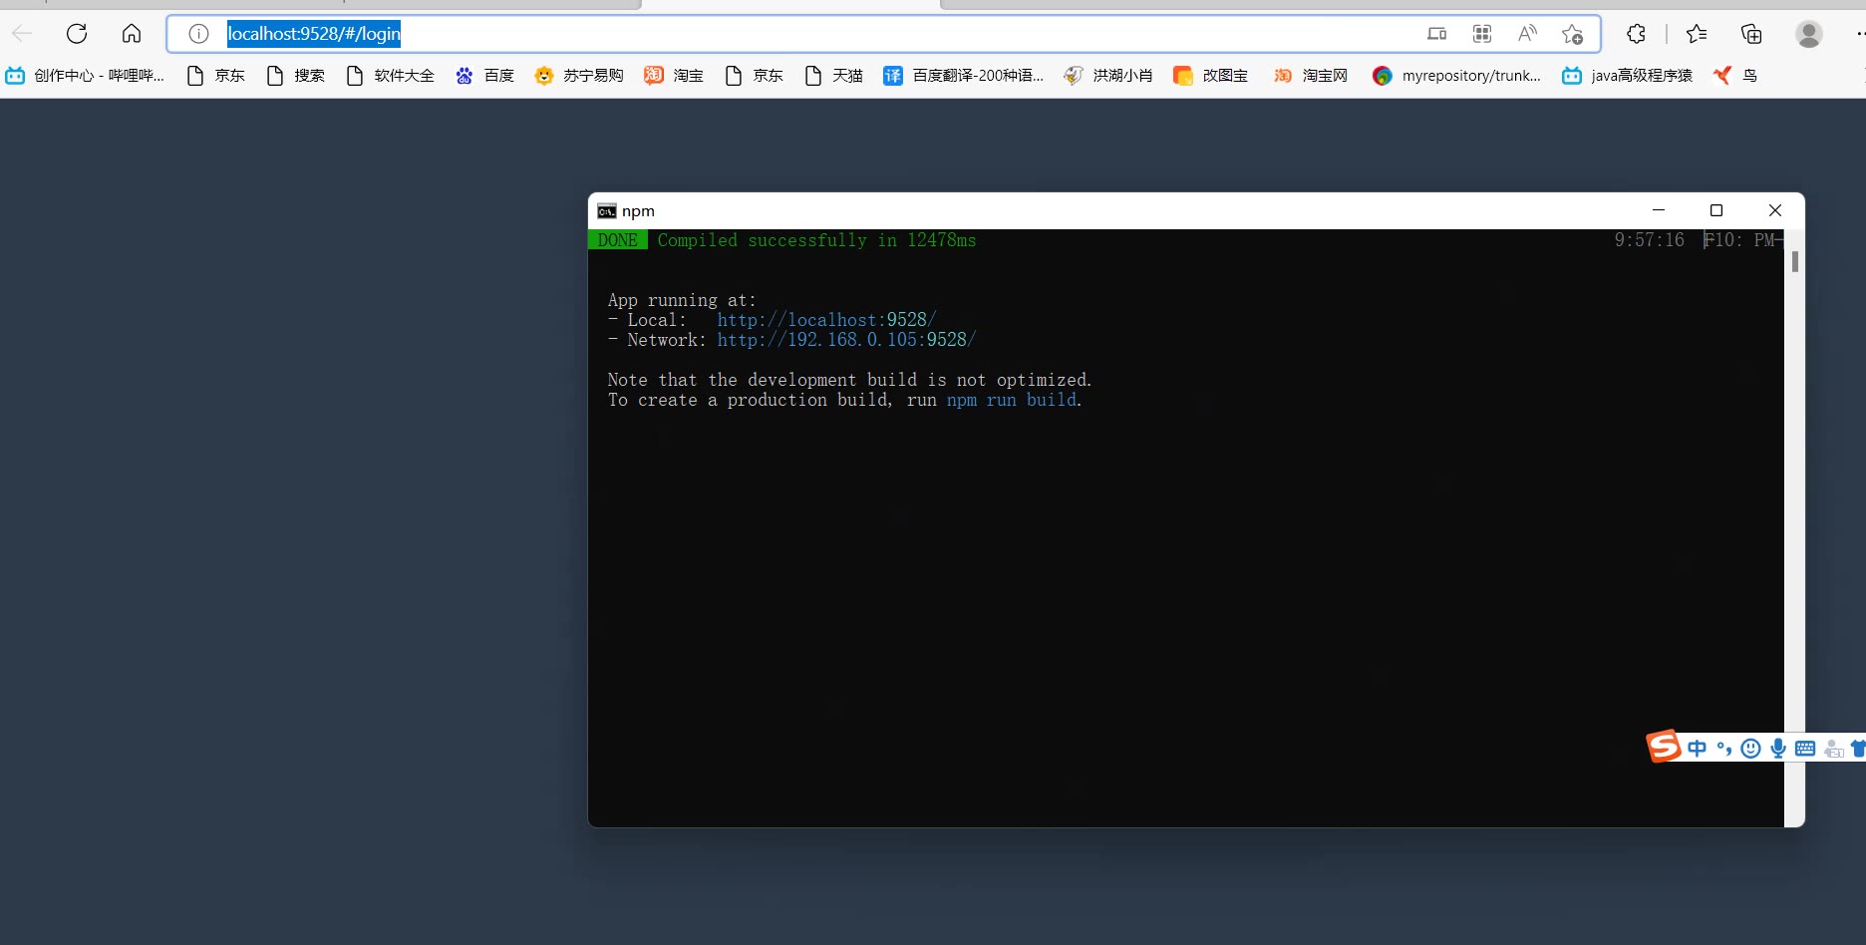
Task: Toggle Sogou Chinese/English input mode
Action: [x=1698, y=749]
